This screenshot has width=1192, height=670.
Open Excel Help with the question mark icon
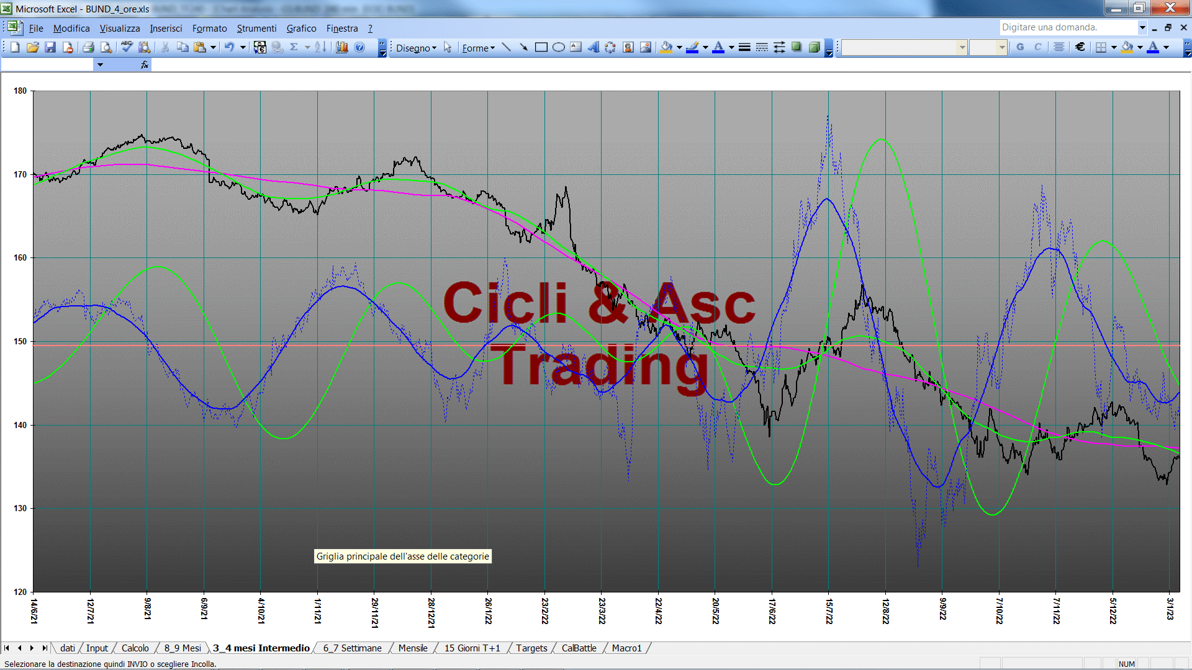(359, 47)
